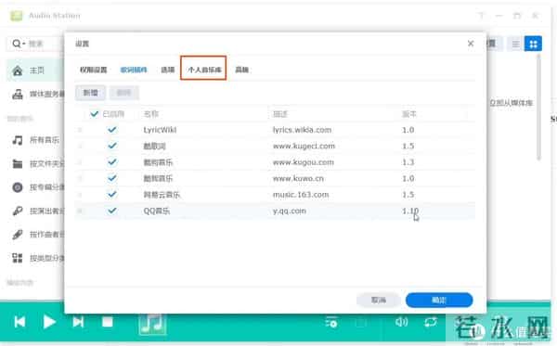Switch to grid thumbnail view icon
Screen dimensions: 557x346
[533, 44]
